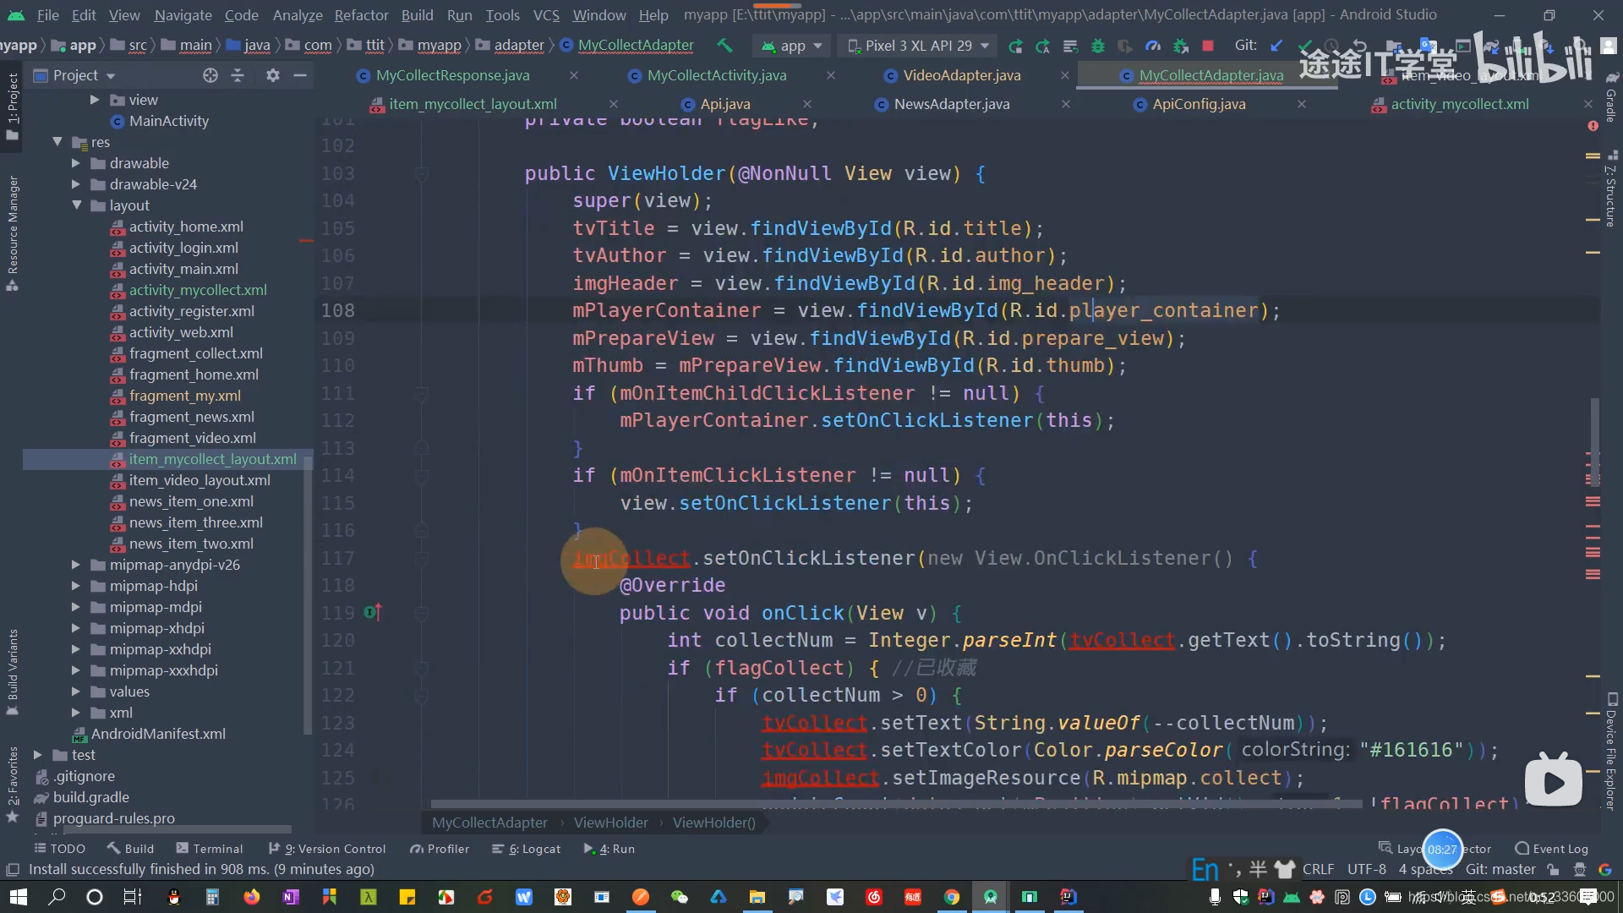The image size is (1623, 913).
Task: Open the VCS menu
Action: coord(546,15)
